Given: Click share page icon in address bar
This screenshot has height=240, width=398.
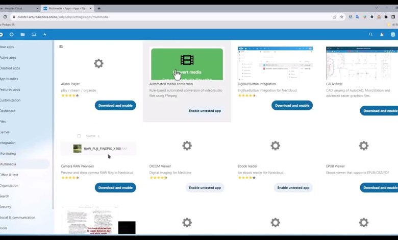Looking at the screenshot, I should tap(335, 17).
